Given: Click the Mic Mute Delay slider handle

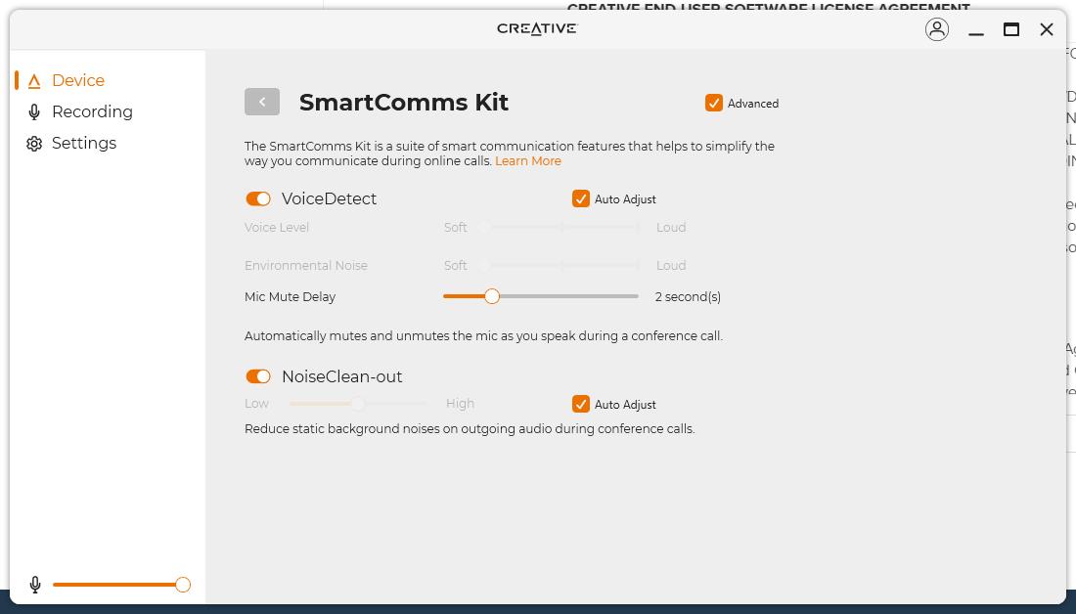Looking at the screenshot, I should [x=492, y=296].
